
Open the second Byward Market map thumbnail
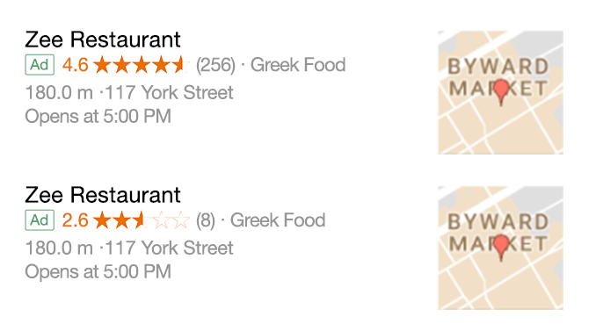click(500, 248)
